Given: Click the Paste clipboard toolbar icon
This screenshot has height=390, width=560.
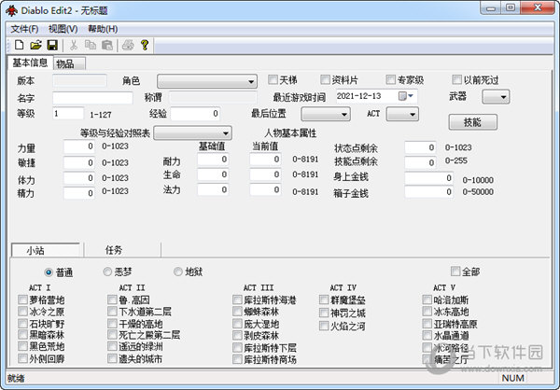Looking at the screenshot, I should [107, 45].
